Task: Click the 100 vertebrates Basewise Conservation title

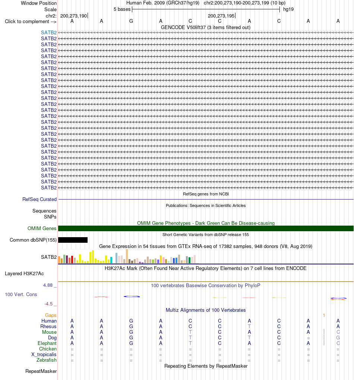Action: tap(206, 286)
